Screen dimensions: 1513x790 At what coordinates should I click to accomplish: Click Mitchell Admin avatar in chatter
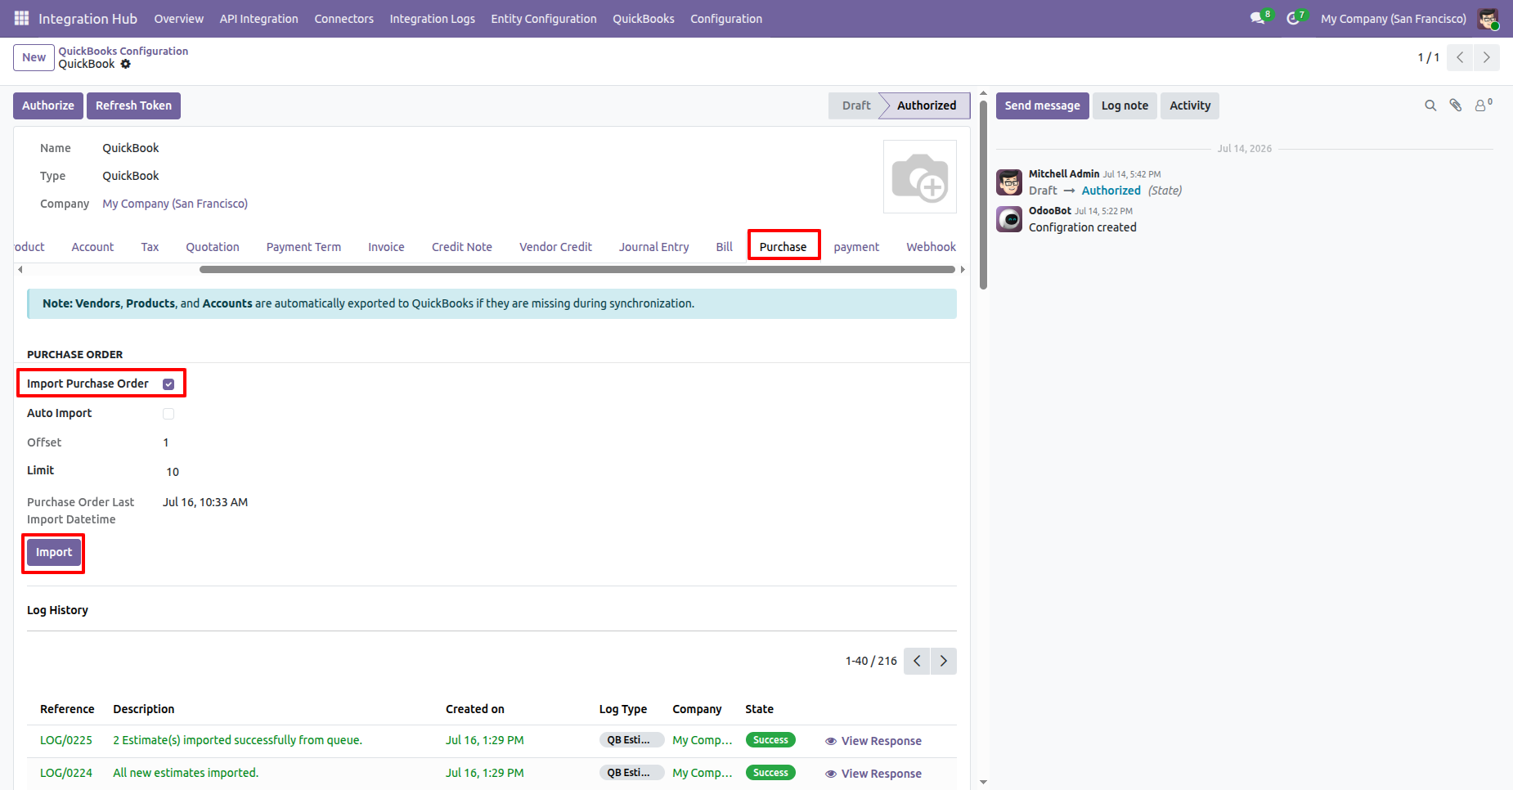(x=1009, y=182)
